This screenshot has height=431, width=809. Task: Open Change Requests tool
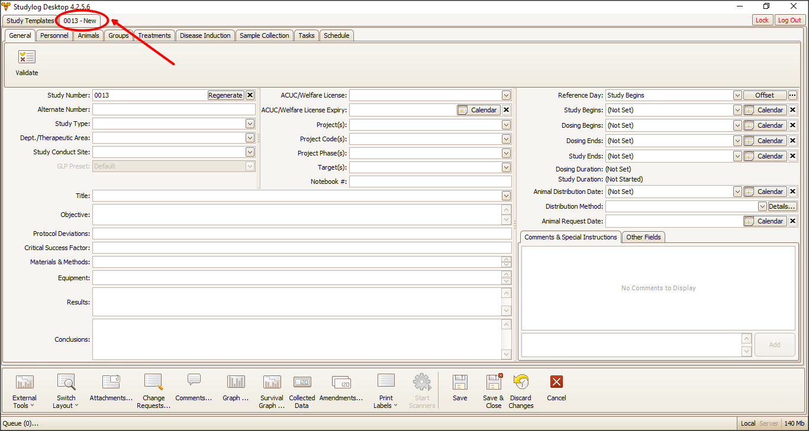pyautogui.click(x=153, y=391)
